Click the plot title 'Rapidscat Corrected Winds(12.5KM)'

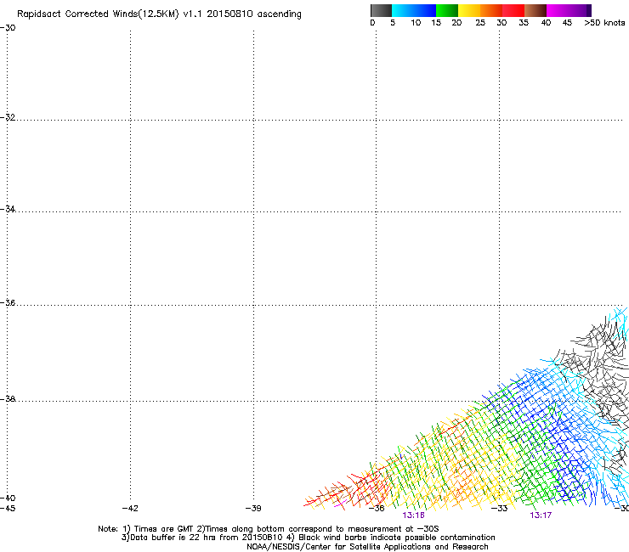pyautogui.click(x=98, y=14)
